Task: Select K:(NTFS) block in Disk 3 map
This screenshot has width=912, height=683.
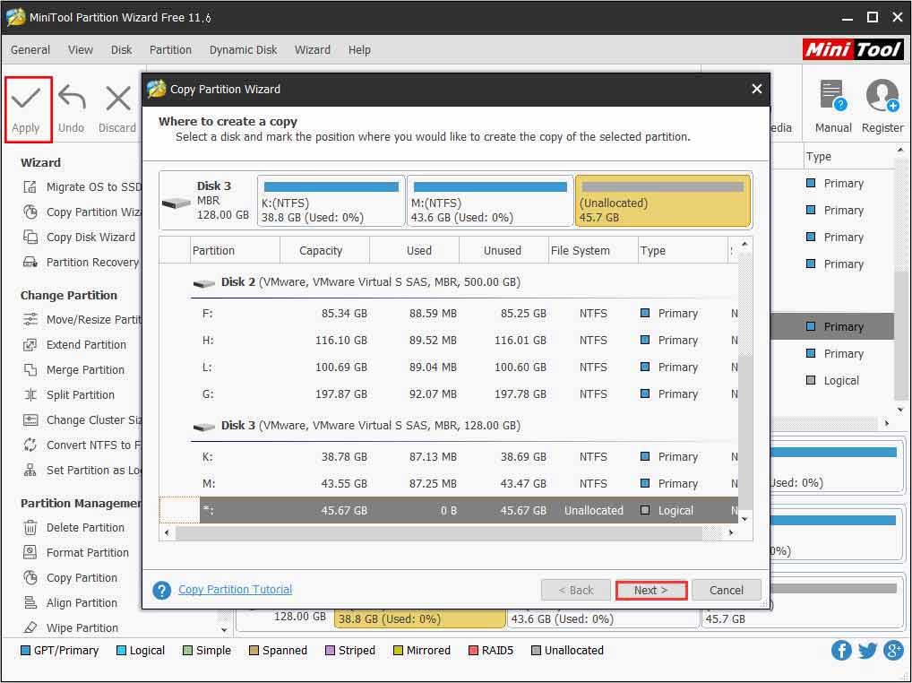Action: [x=331, y=202]
